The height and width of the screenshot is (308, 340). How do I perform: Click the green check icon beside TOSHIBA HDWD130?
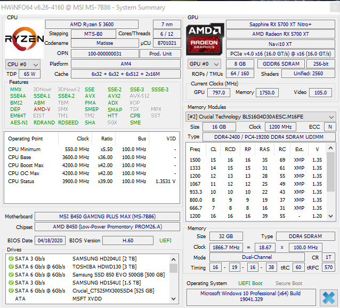pyautogui.click(x=11, y=266)
